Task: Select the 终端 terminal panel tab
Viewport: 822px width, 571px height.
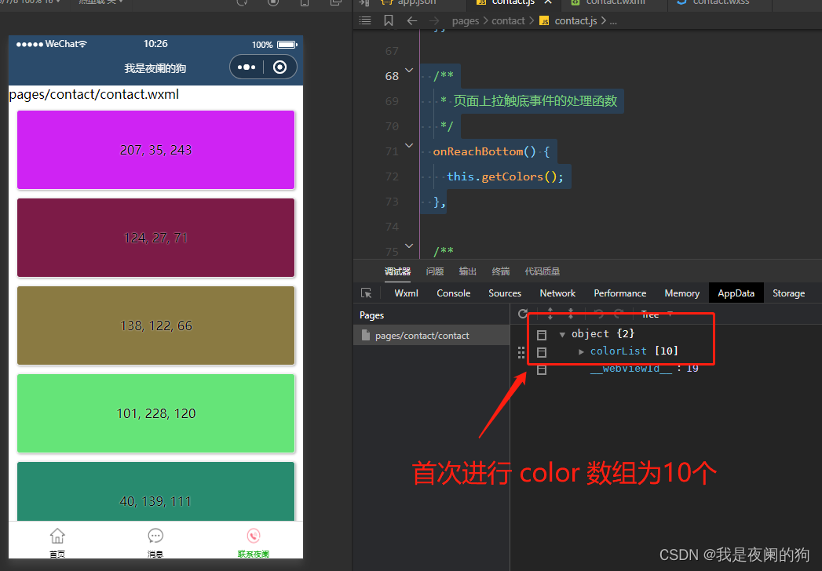Action: pyautogui.click(x=501, y=271)
